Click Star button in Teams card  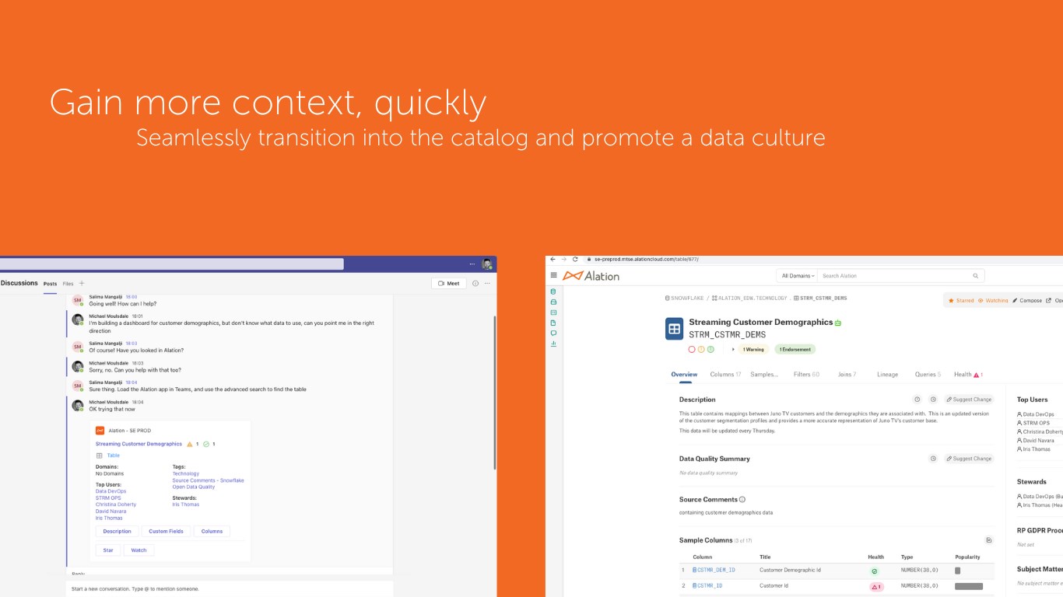click(108, 550)
